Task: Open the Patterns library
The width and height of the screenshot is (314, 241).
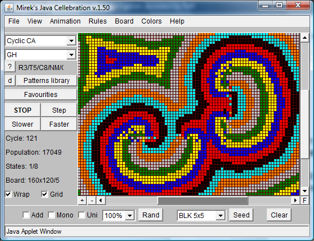Action: pyautogui.click(x=47, y=81)
